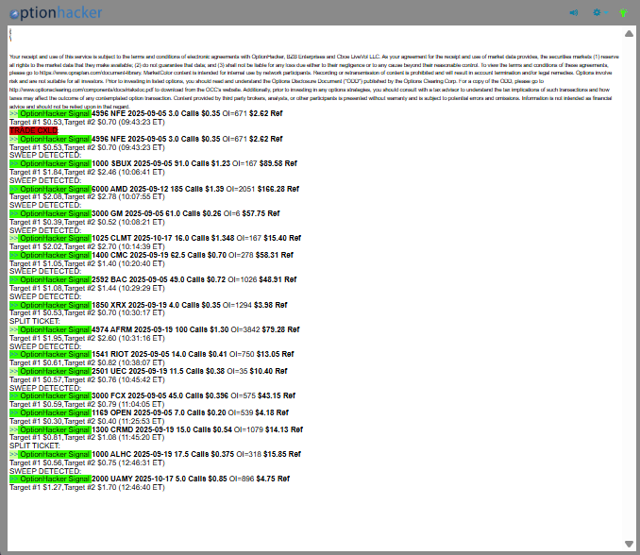The width and height of the screenshot is (640, 555).
Task: Expand the dropdown arrow beside the gear
Action: tap(606, 13)
